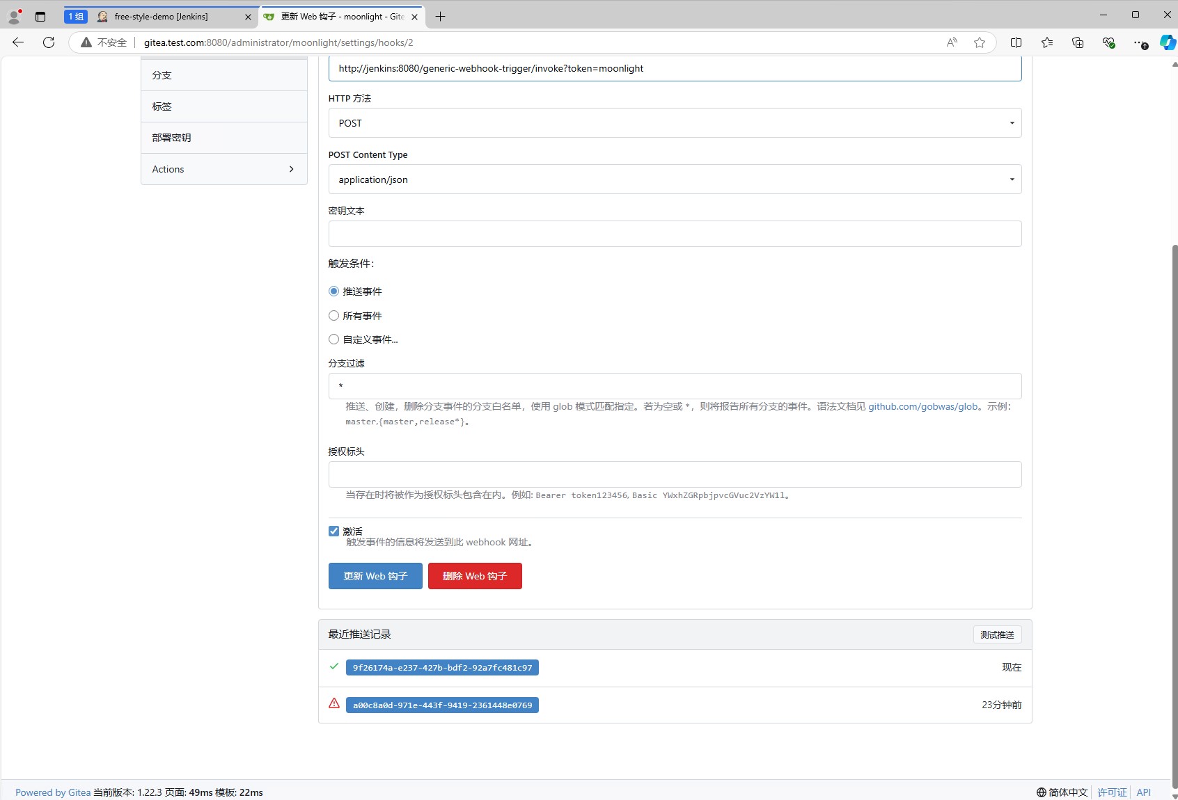Viewport: 1178px width, 800px height.
Task: Select the 自定义事件 radio button
Action: coord(334,339)
